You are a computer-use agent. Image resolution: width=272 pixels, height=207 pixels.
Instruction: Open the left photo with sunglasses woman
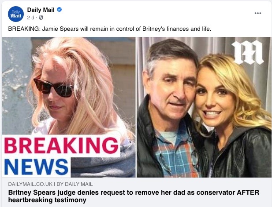pos(69,107)
